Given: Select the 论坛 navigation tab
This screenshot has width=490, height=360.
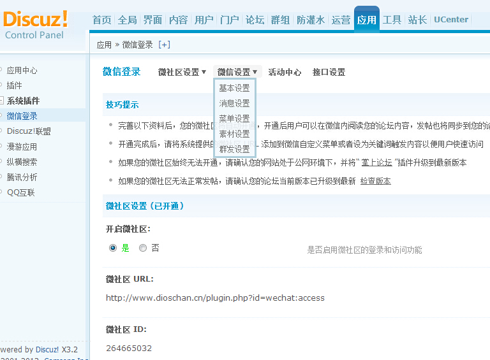Looking at the screenshot, I should coord(255,20).
